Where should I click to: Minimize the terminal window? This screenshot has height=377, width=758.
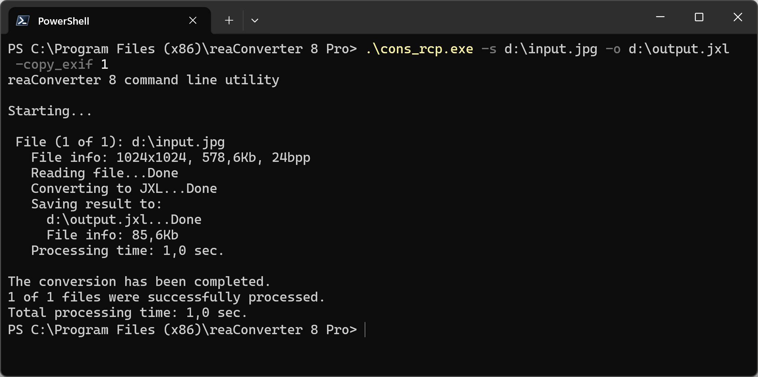[660, 17]
